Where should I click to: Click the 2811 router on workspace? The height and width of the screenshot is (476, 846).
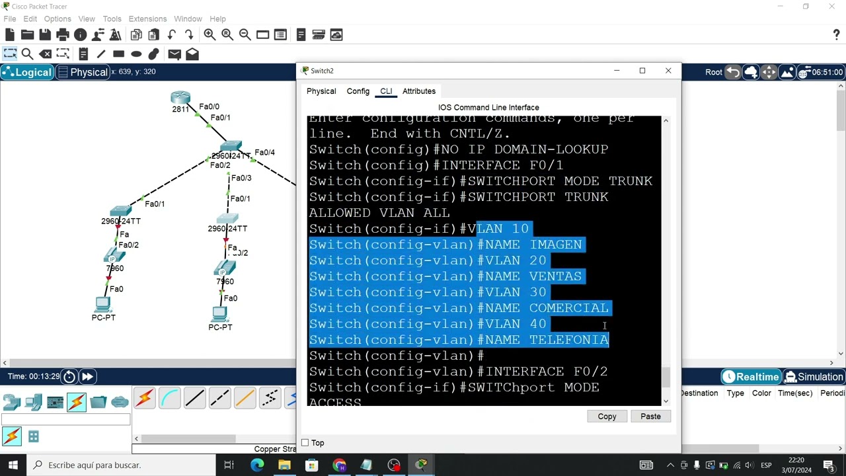pyautogui.click(x=180, y=99)
